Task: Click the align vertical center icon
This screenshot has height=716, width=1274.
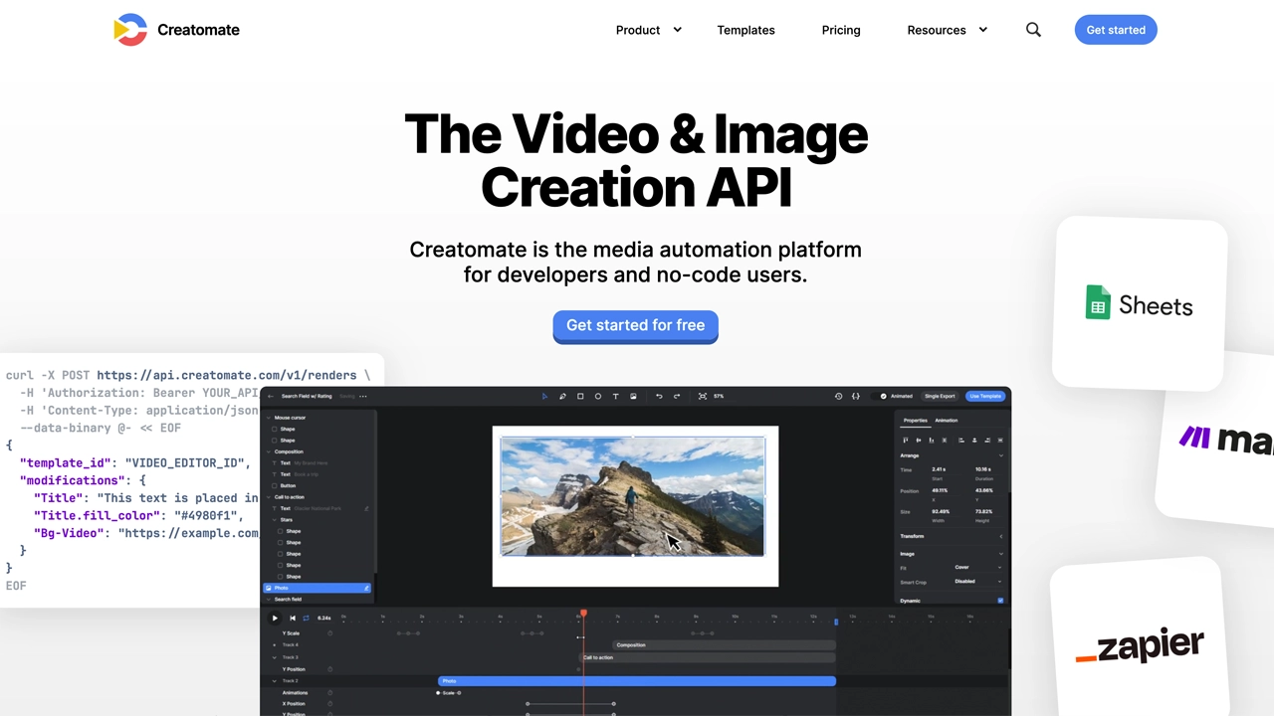Action: pos(918,440)
